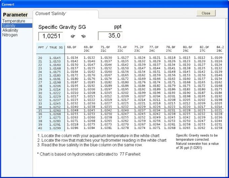Click true SG 1.0299 in the 40 ppt row
This screenshot has width=229, height=178.
click(55, 128)
